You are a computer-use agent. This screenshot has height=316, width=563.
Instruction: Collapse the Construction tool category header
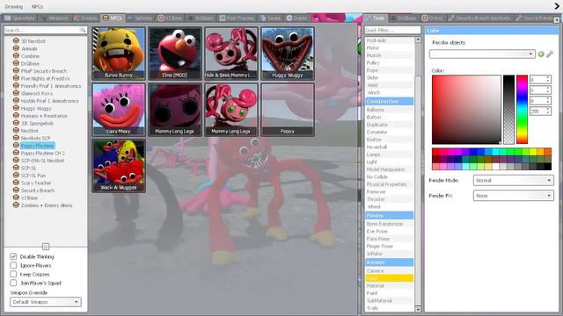coord(390,102)
